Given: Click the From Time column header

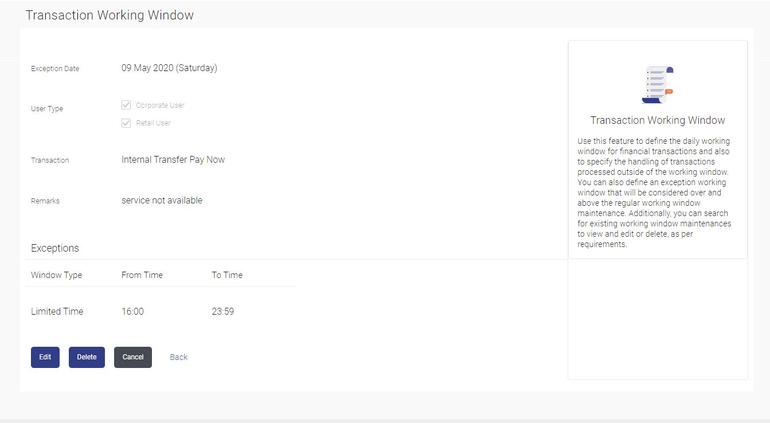Looking at the screenshot, I should 142,275.
